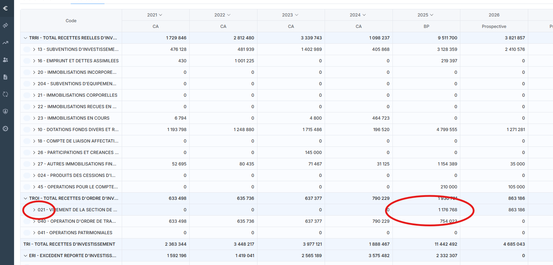Toggle the pill switch for row 13 - SUBVENTIONS D'INVESTISSEMENT
Image resolution: width=553 pixels, height=265 pixels.
(27, 49)
